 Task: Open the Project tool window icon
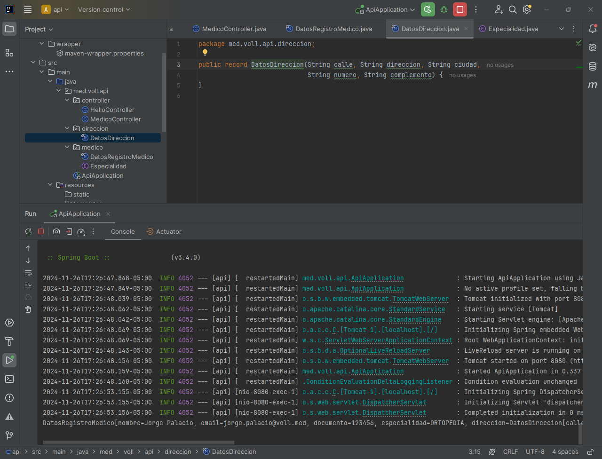click(x=9, y=29)
